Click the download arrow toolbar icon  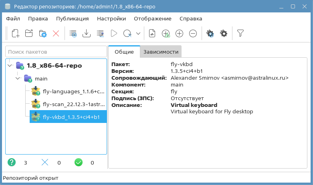pyautogui.click(x=86, y=34)
